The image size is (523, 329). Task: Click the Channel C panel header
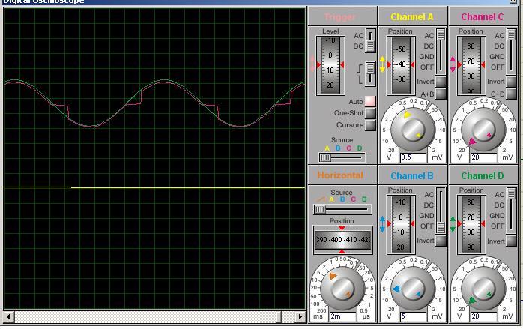tap(483, 16)
